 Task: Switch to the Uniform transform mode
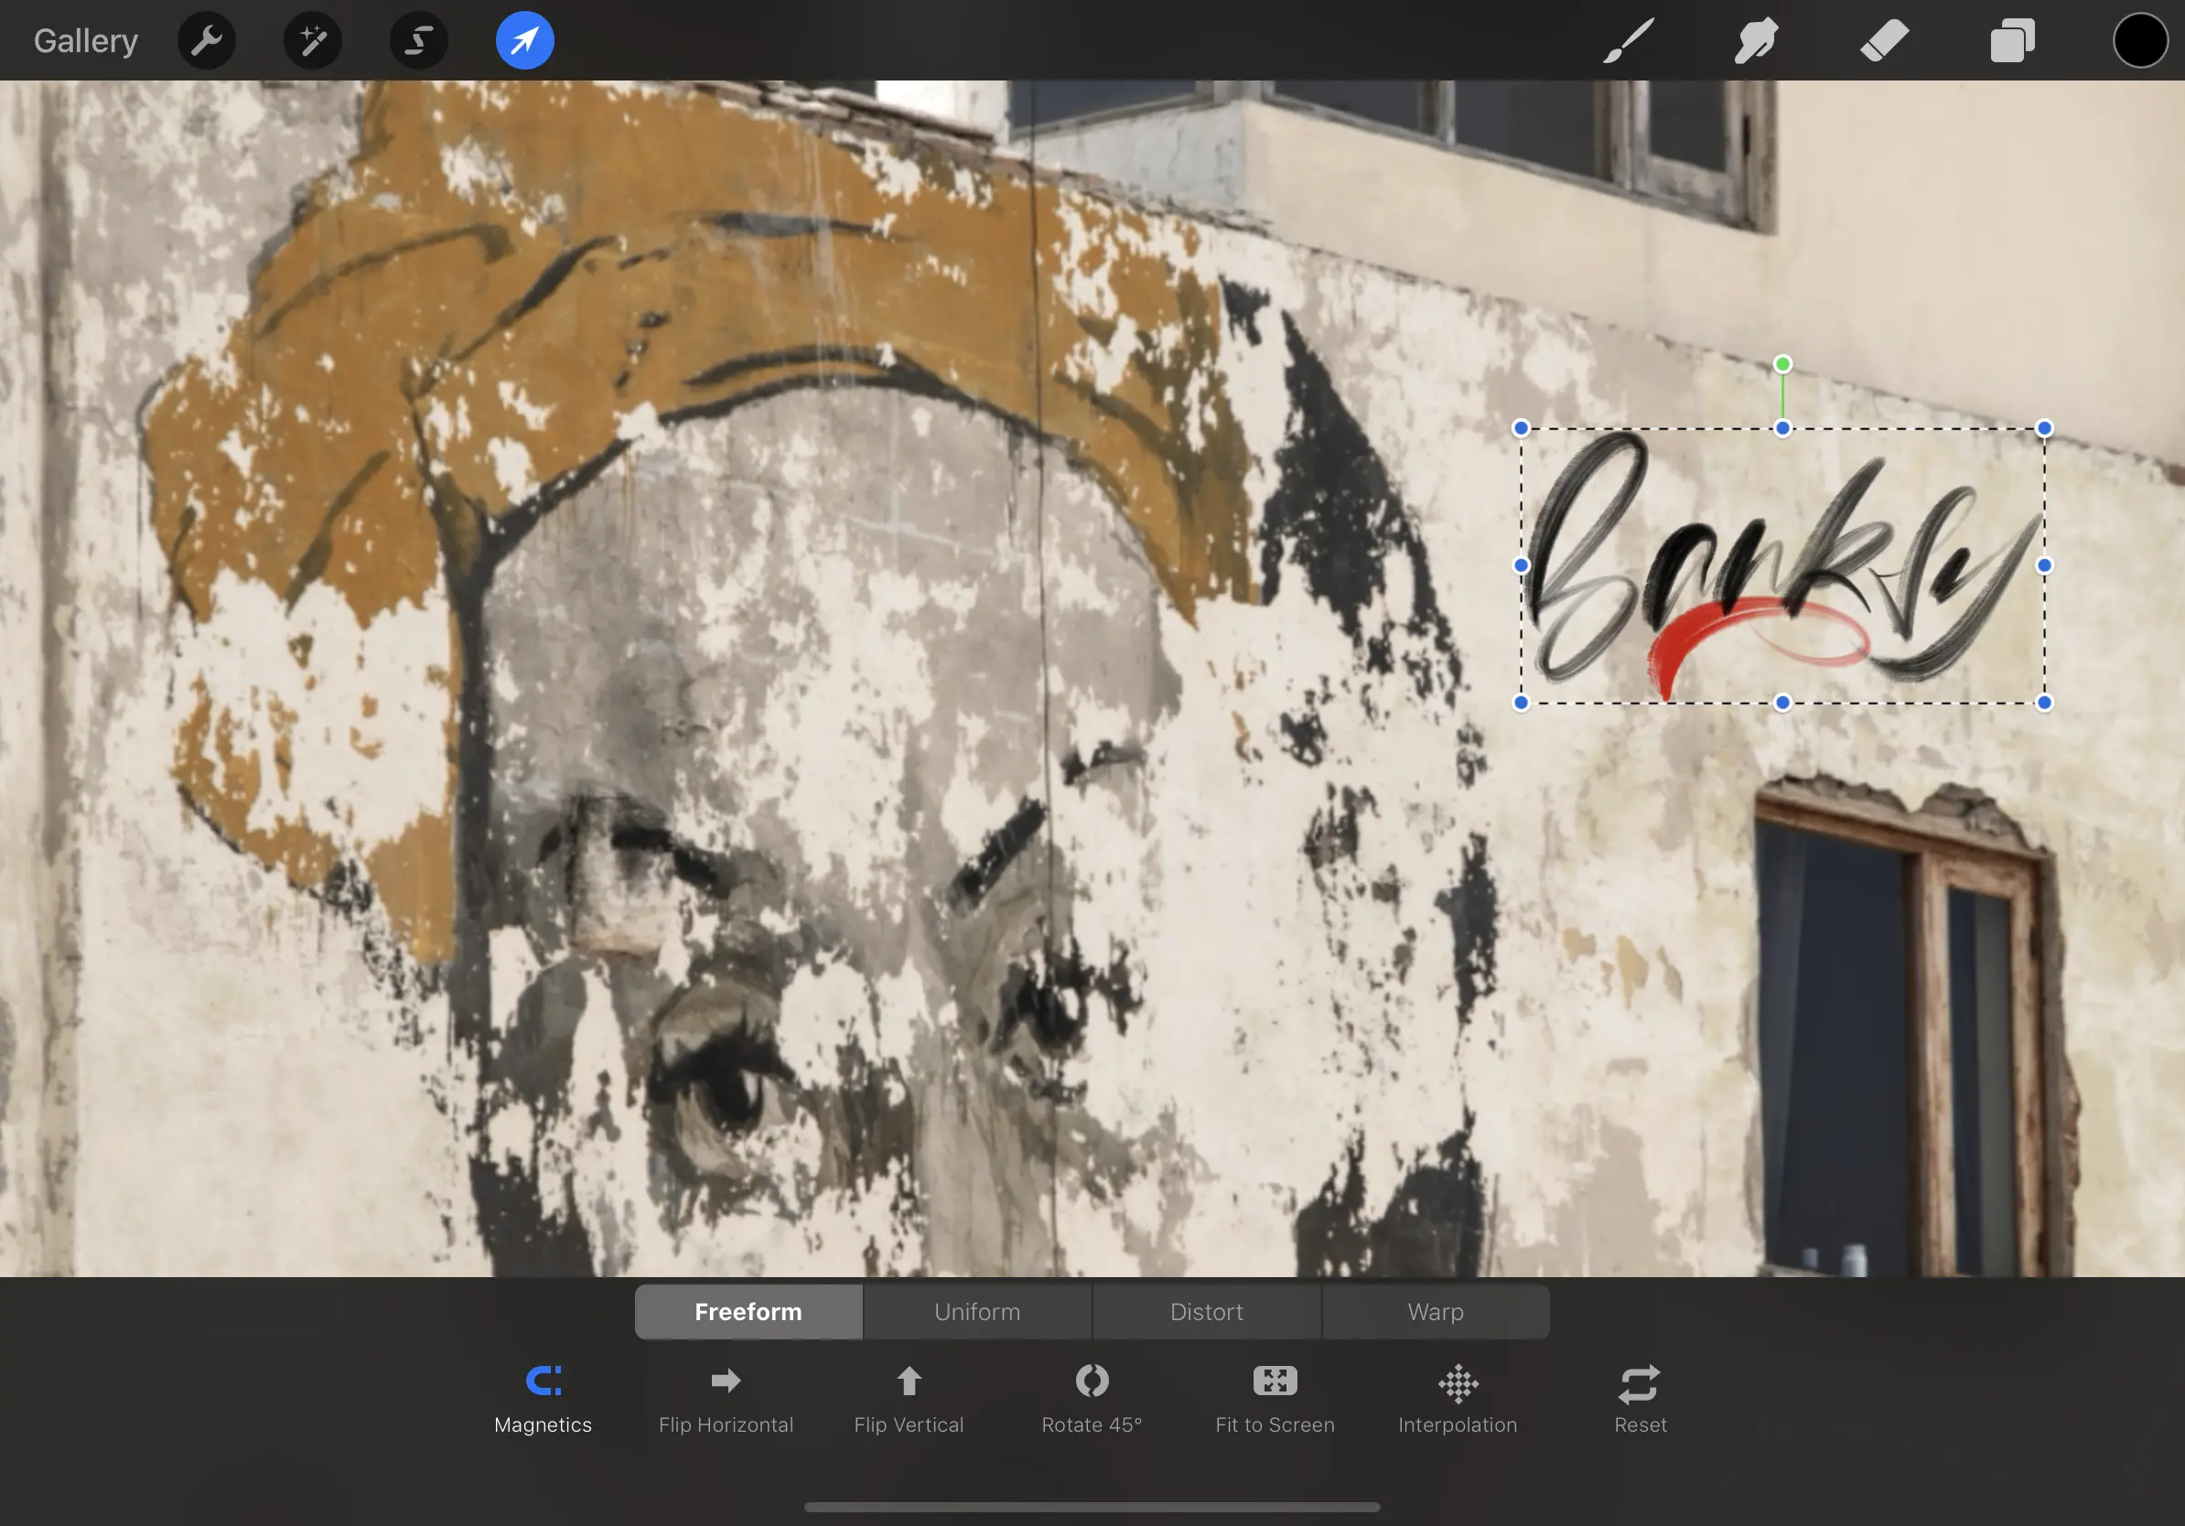click(x=976, y=1312)
